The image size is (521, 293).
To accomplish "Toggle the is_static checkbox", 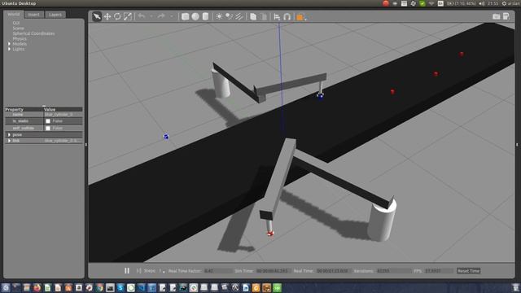I will (48, 121).
